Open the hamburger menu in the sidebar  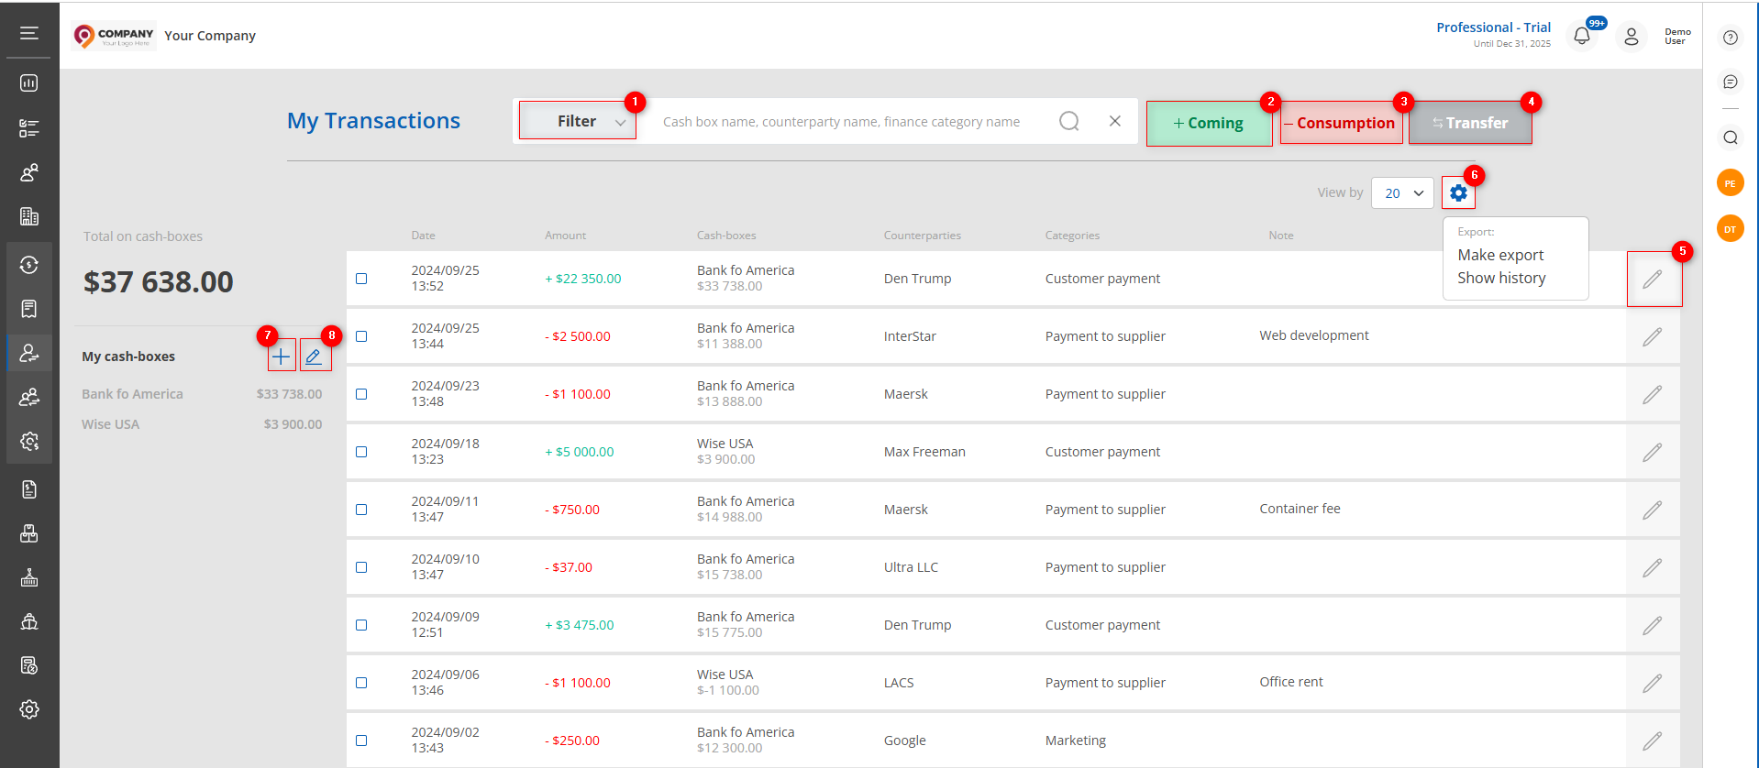click(x=29, y=33)
